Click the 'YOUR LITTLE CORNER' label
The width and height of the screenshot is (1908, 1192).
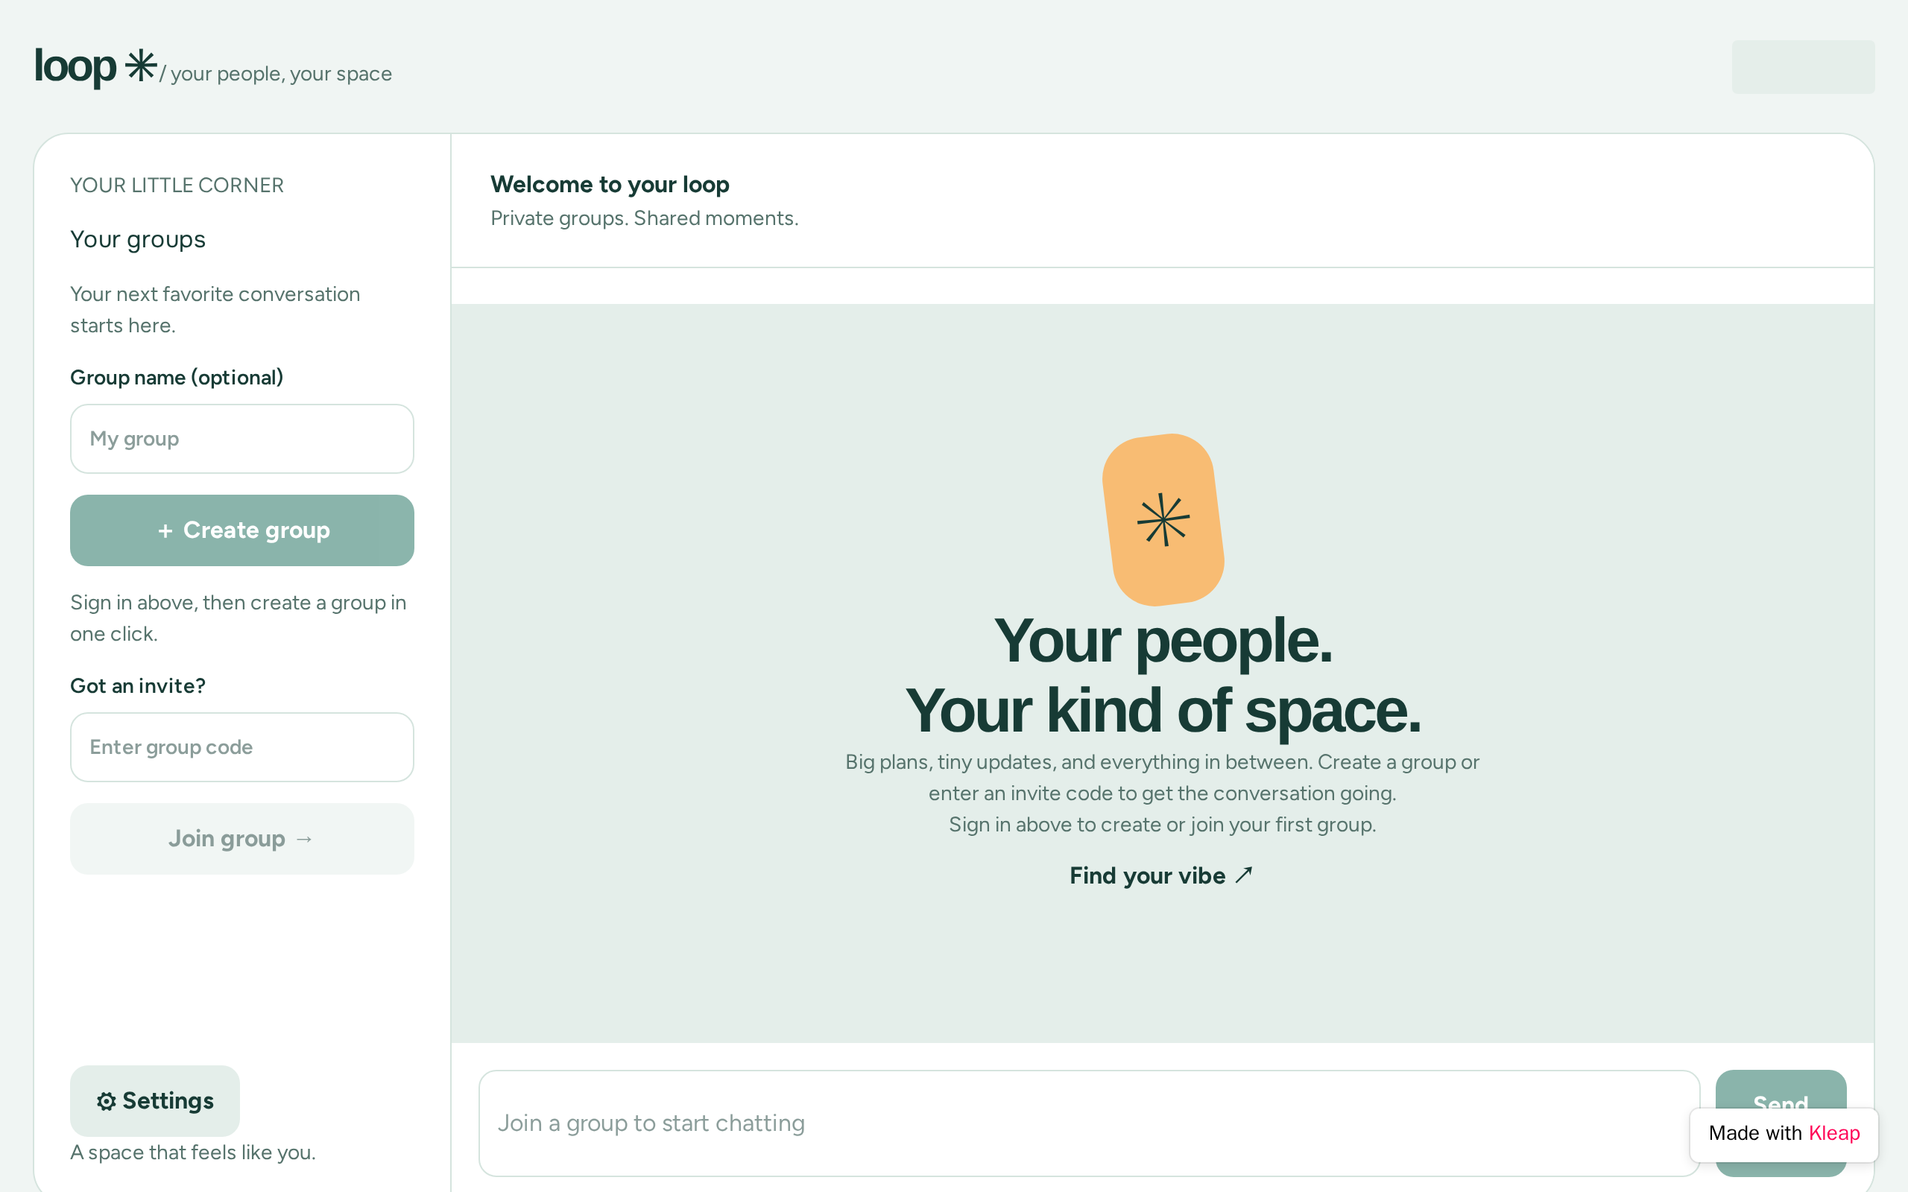(177, 186)
